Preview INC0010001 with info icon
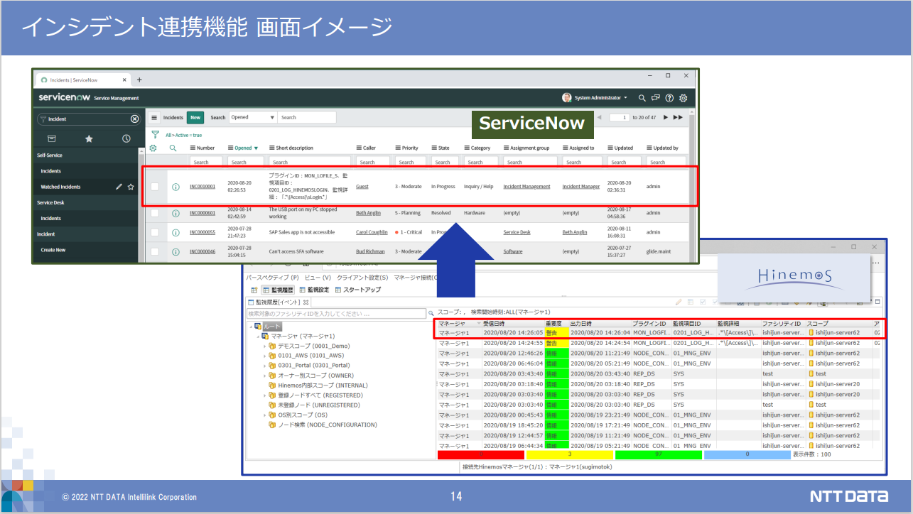Screen dimensions: 913x514 175,187
